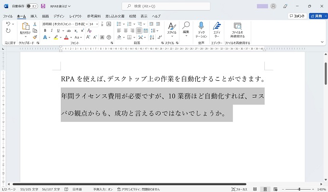Toggle distributed alignment
The height and width of the screenshot is (192, 328).
146,31
